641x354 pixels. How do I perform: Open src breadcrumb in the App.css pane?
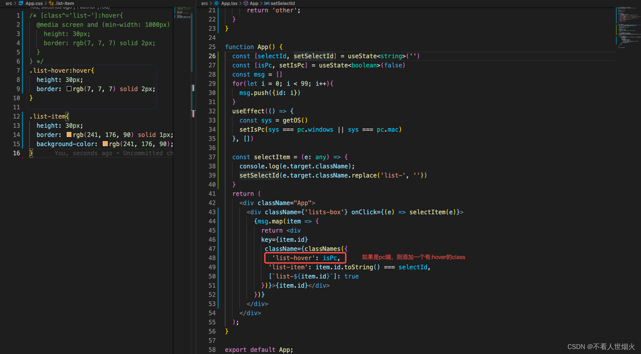coord(9,3)
